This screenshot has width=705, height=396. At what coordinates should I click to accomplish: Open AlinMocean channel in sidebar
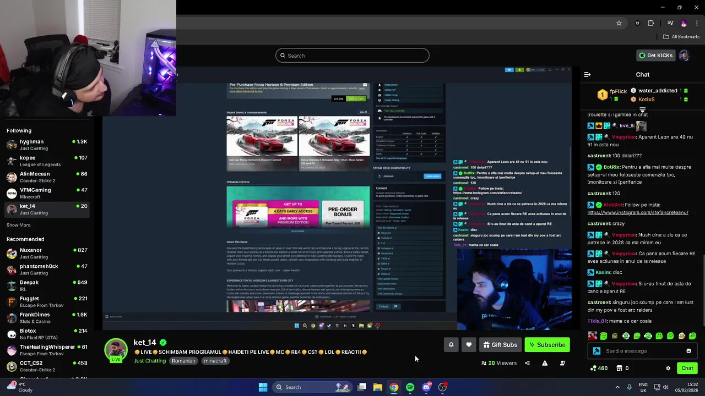47,177
